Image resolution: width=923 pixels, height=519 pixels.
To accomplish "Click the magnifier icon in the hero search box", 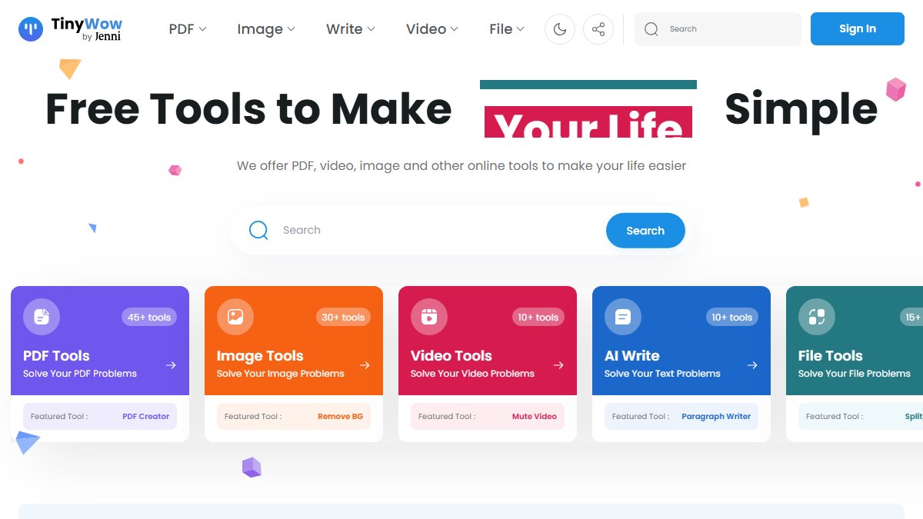I will (x=258, y=230).
